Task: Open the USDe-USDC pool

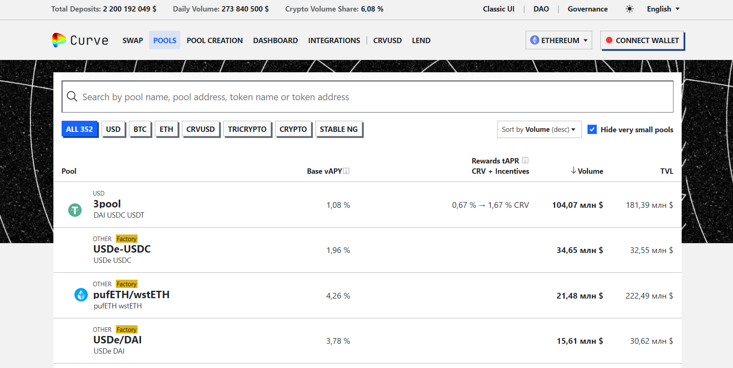Action: click(122, 249)
